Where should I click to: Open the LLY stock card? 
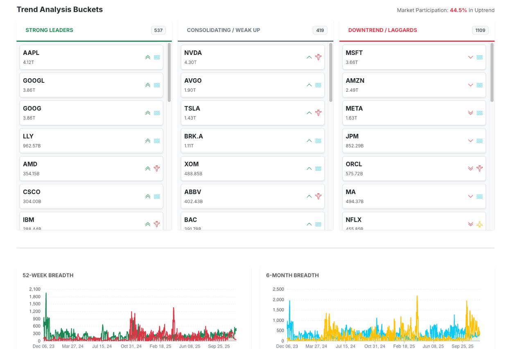(82, 141)
